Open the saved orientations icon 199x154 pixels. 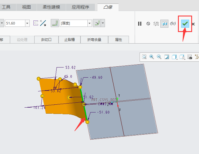(x=182, y=57)
